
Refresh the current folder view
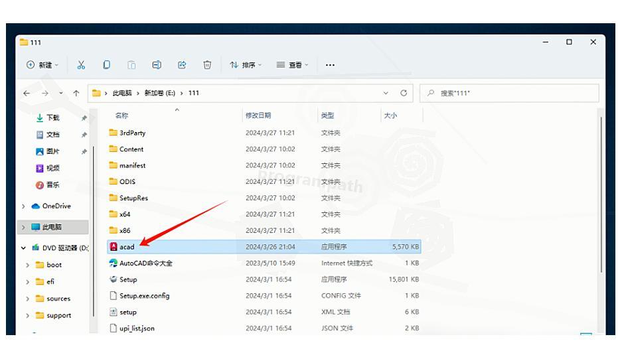click(404, 93)
